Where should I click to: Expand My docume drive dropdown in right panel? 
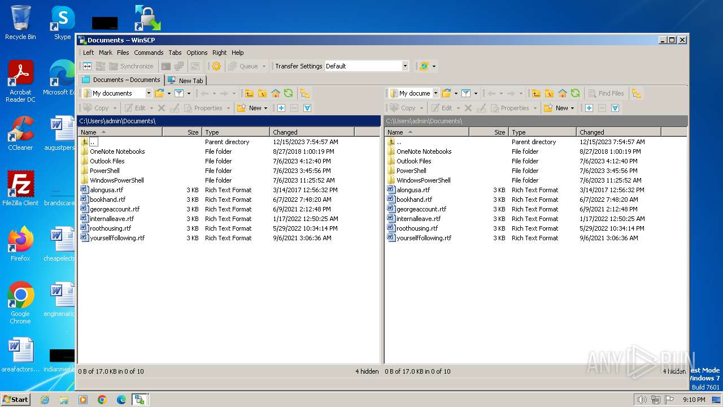click(x=435, y=93)
